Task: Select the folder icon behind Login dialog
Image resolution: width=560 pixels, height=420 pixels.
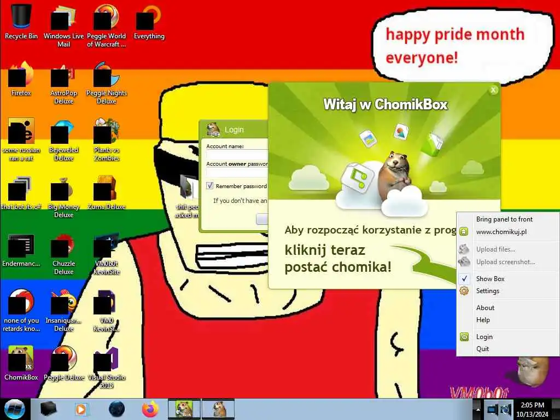Action: click(188, 196)
